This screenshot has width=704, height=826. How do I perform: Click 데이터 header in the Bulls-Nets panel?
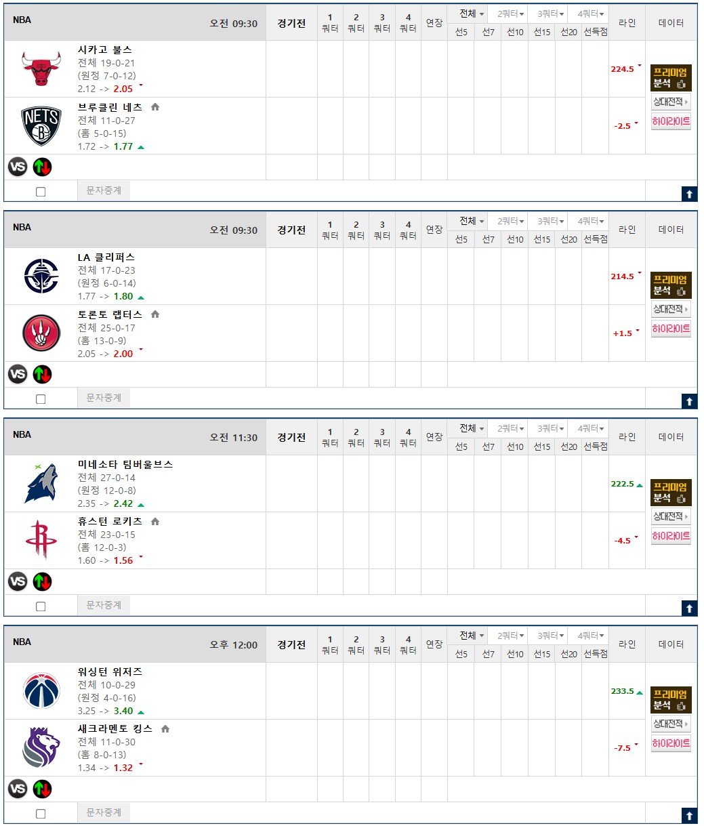coord(671,23)
